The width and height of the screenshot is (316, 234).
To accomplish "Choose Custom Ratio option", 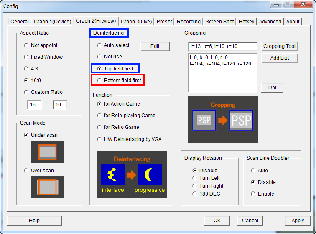I will [x=43, y=92].
